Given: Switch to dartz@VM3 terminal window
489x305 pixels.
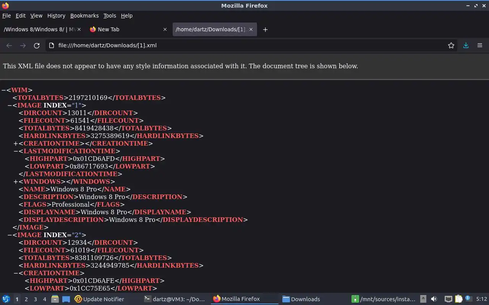Looking at the screenshot, I should [175, 299].
